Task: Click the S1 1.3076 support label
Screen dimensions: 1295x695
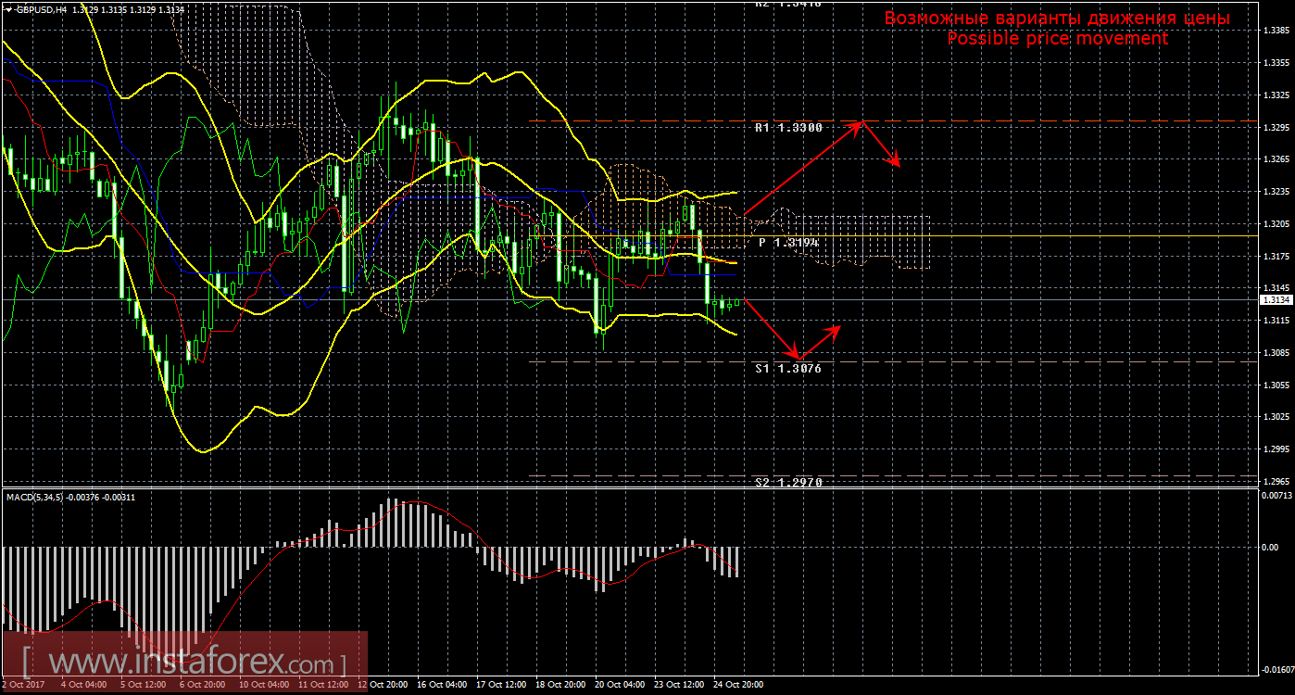Action: (x=788, y=368)
